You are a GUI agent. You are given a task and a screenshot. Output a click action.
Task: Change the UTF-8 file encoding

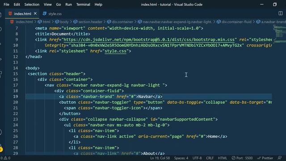197,158
